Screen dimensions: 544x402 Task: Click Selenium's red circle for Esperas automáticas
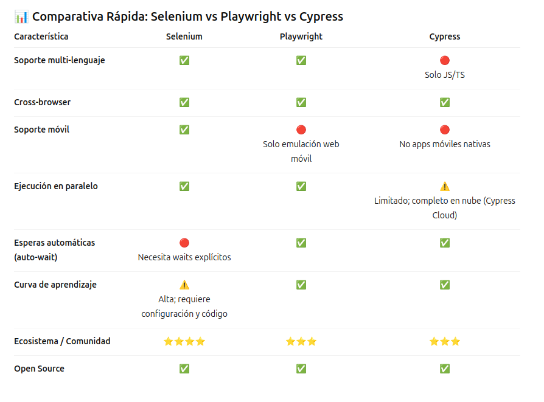tap(184, 243)
